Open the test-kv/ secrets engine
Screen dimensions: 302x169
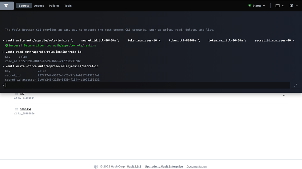26,109
